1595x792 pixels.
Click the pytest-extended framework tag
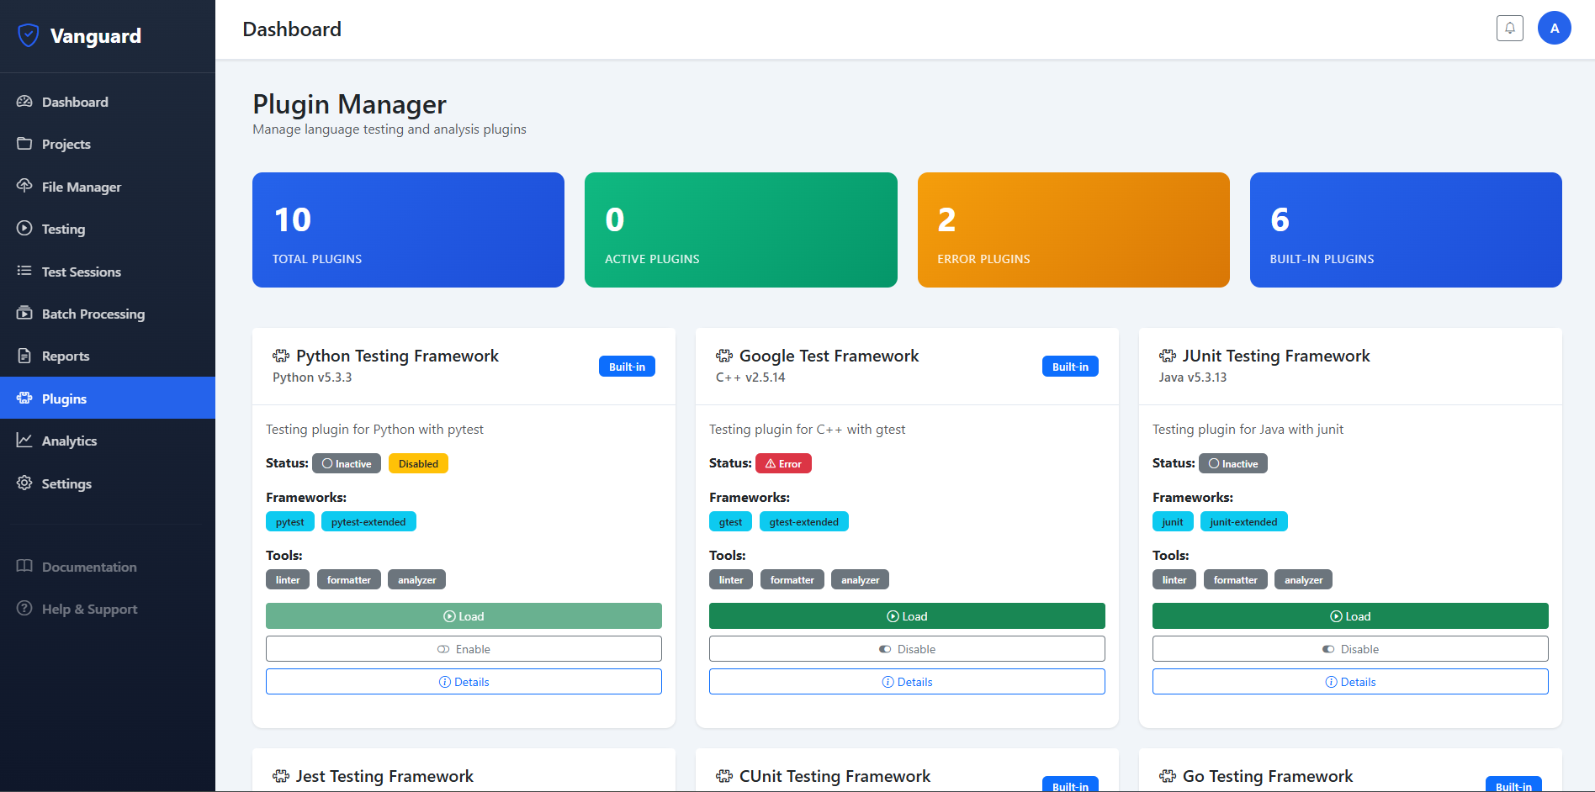(368, 522)
